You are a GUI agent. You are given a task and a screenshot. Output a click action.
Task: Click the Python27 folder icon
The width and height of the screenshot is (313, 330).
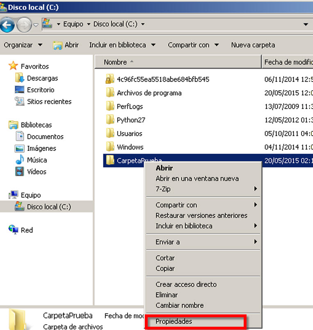110,120
